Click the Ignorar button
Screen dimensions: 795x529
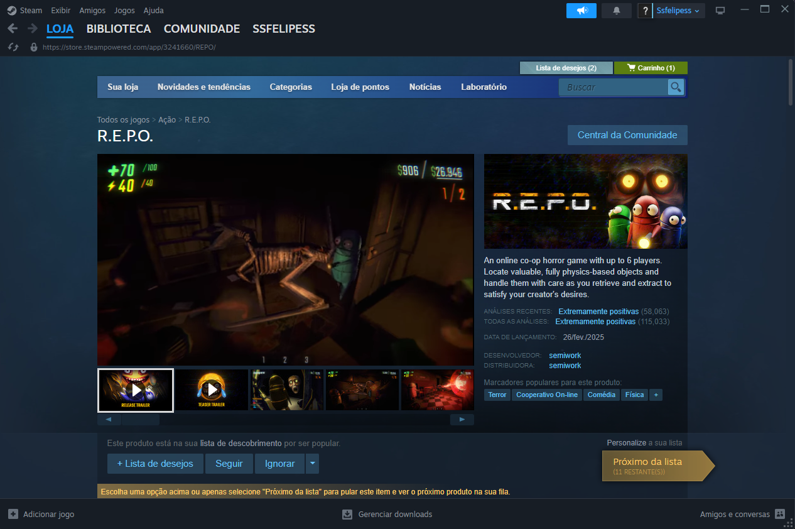(x=280, y=464)
